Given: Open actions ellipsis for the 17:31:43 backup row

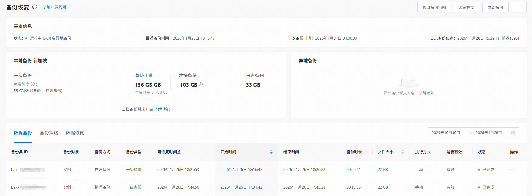Looking at the screenshot, I should pos(512,187).
